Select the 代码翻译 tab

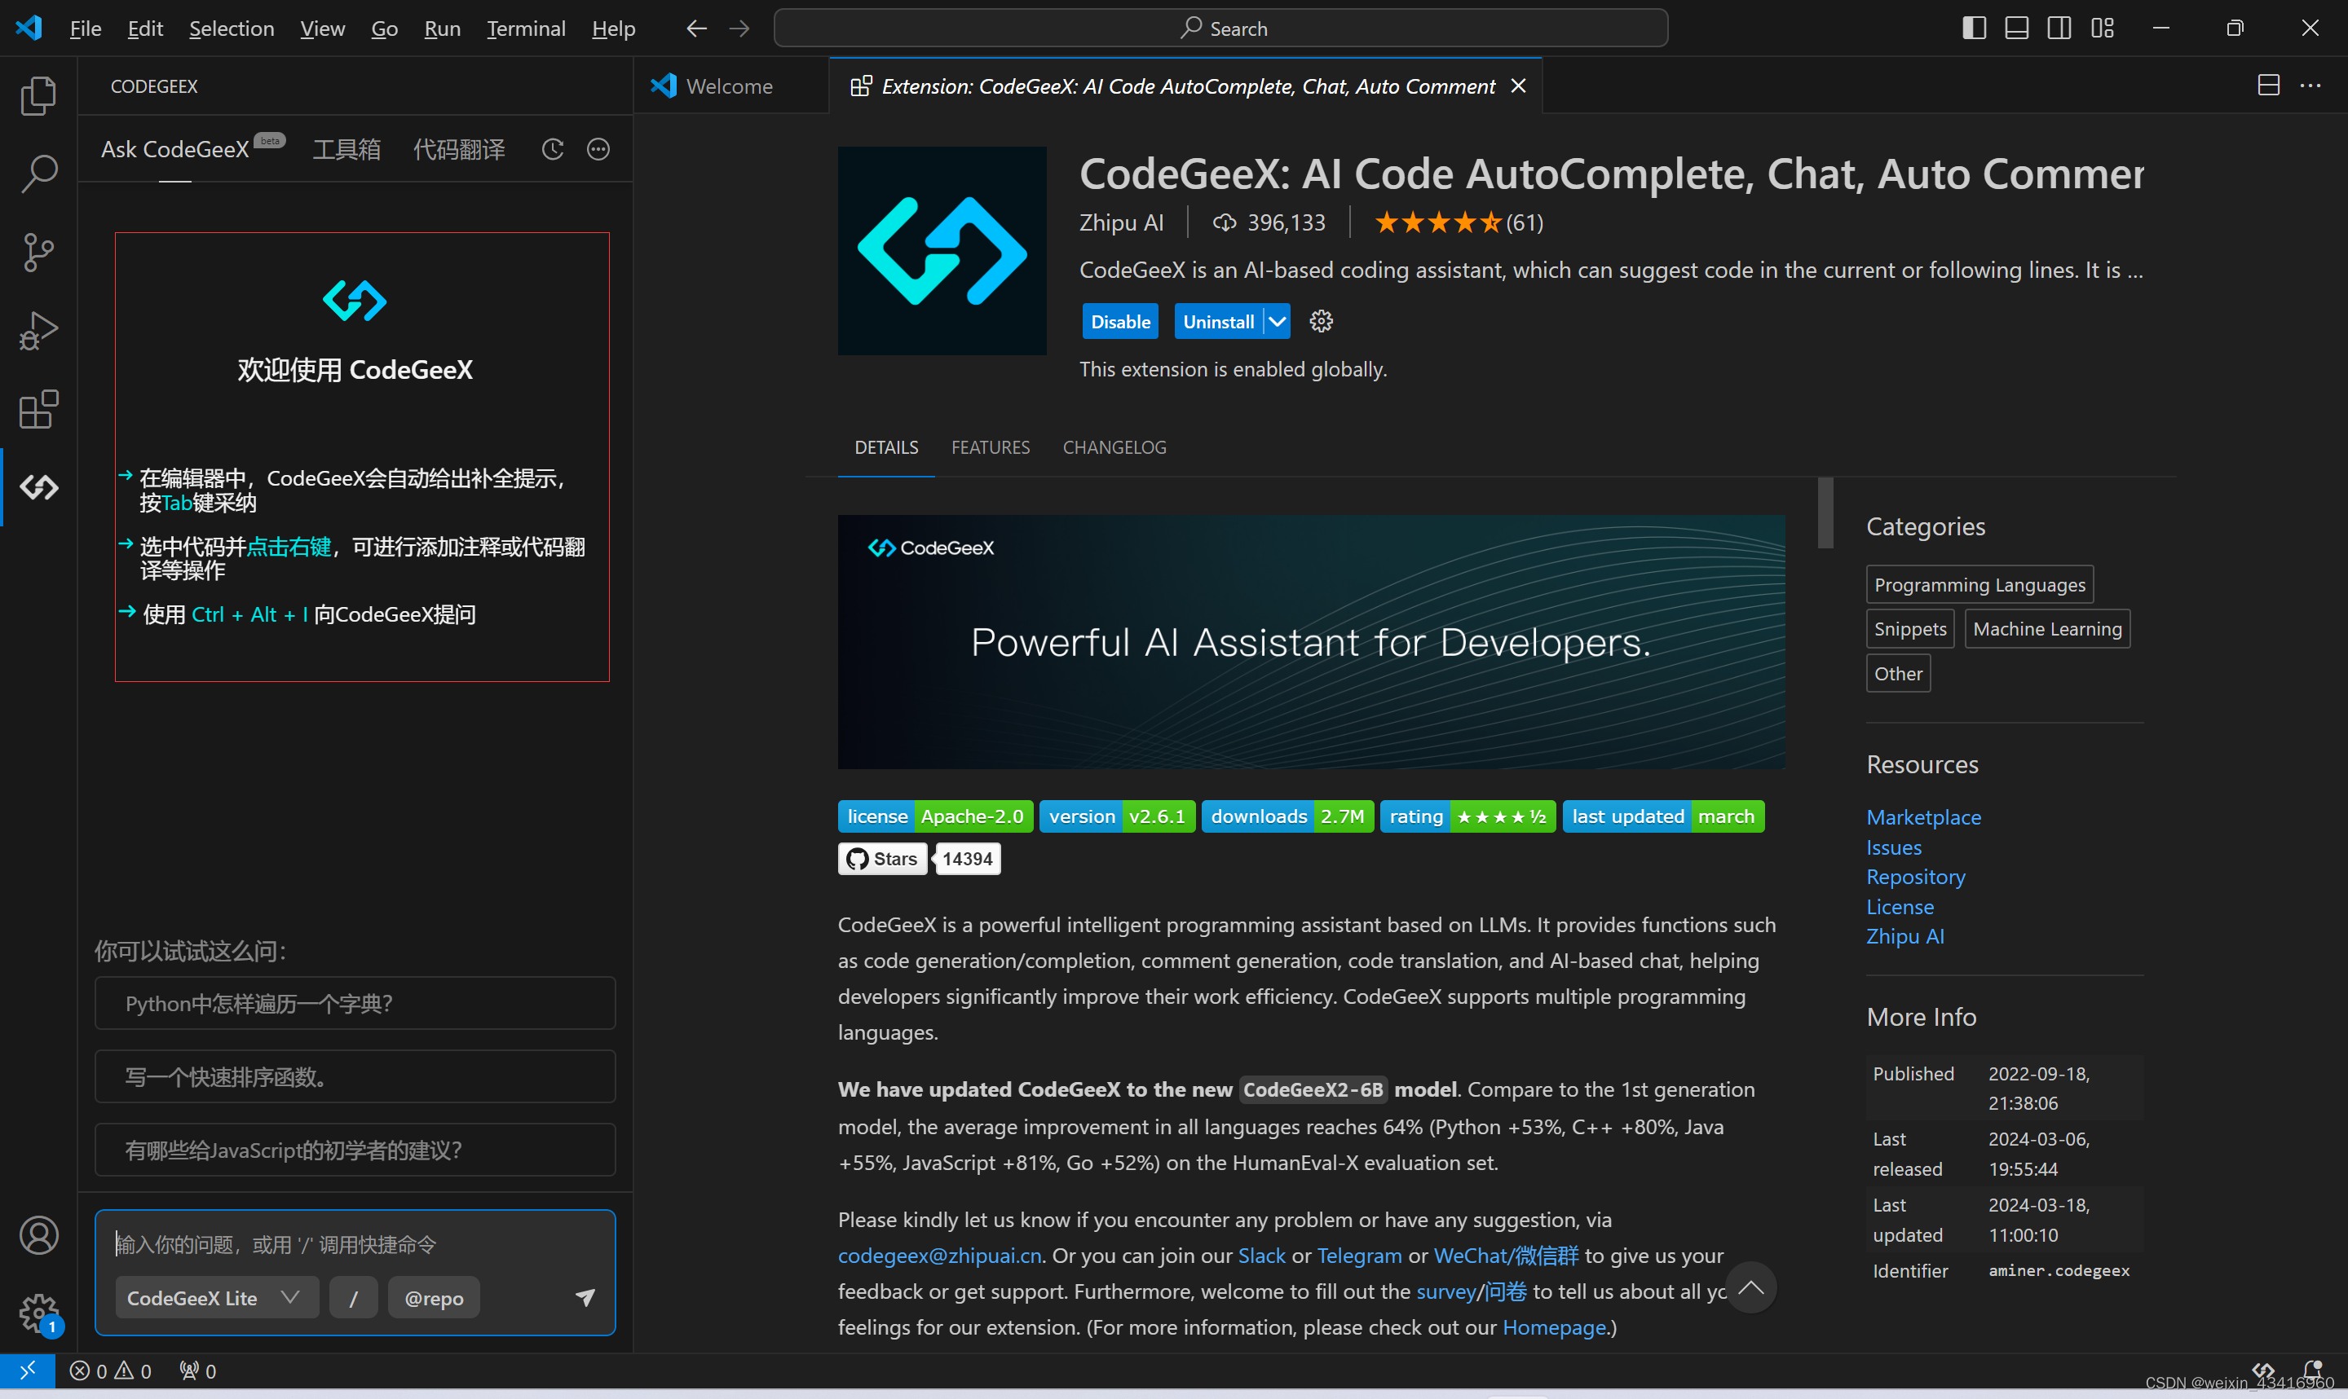coord(459,149)
